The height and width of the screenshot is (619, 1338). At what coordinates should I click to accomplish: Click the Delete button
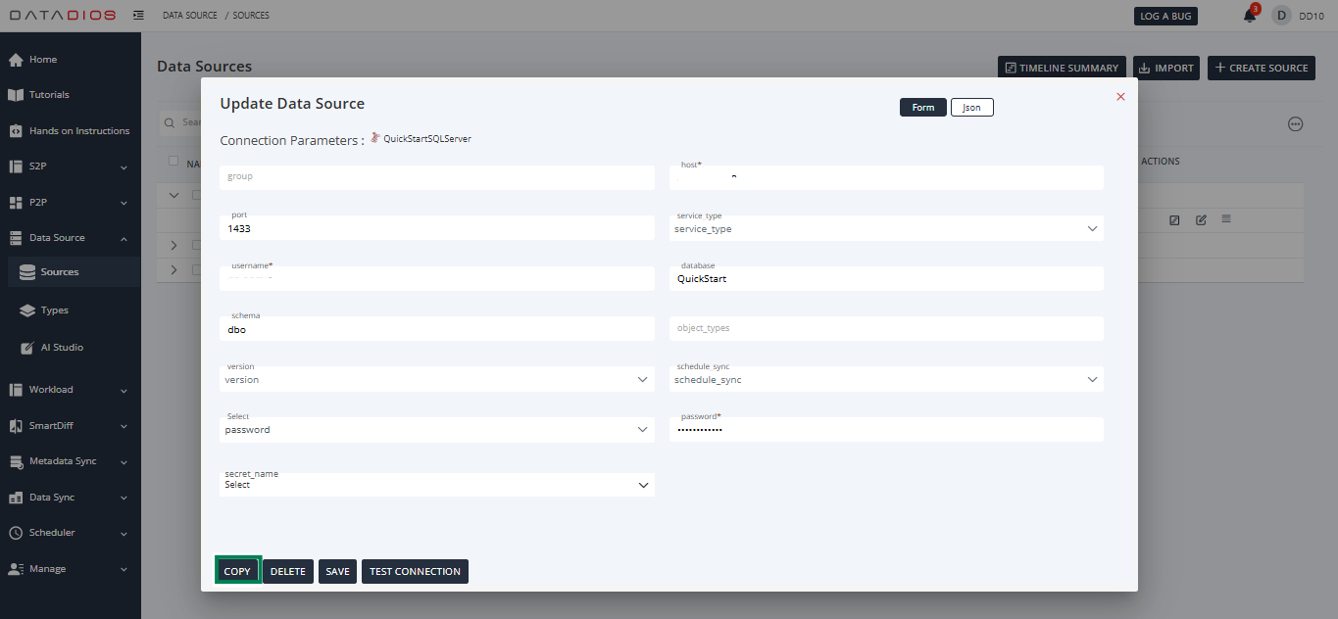(288, 572)
